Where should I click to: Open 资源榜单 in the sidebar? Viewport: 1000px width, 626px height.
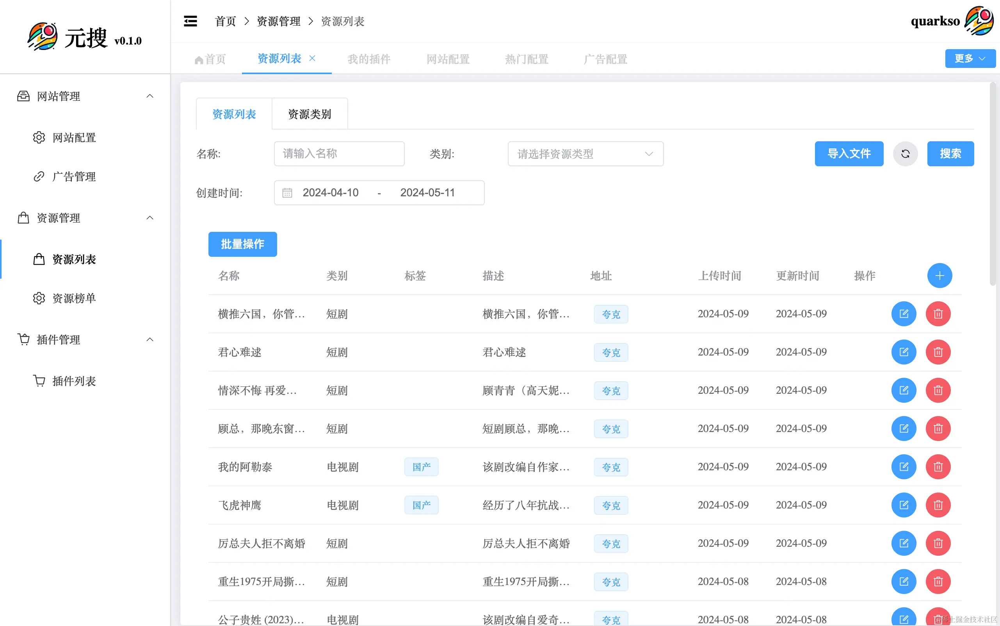click(x=85, y=298)
